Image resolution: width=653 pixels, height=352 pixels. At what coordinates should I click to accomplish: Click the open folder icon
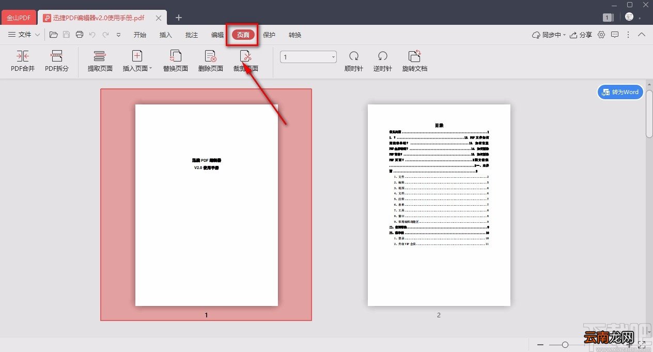click(x=53, y=35)
